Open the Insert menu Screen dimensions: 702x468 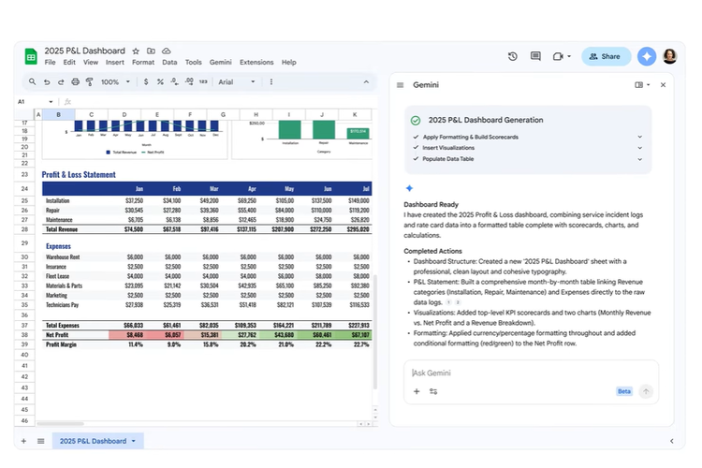point(115,63)
